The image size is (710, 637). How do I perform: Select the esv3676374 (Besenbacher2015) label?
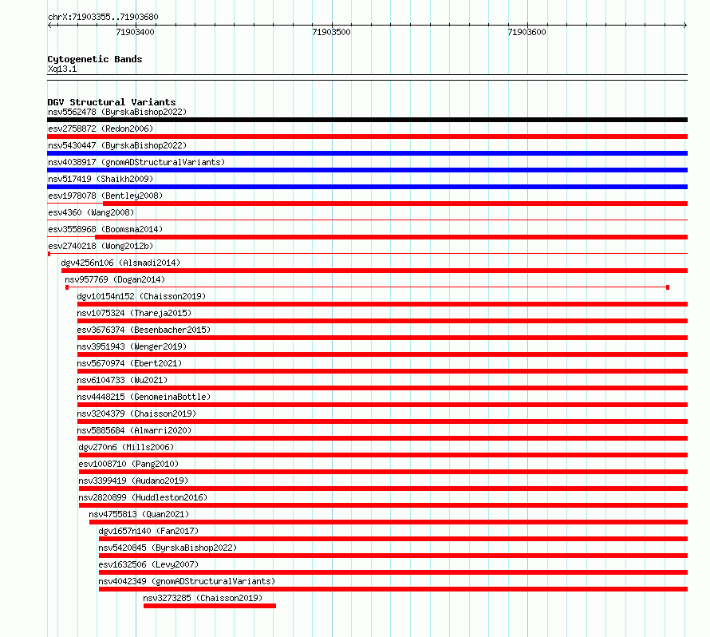(x=144, y=330)
